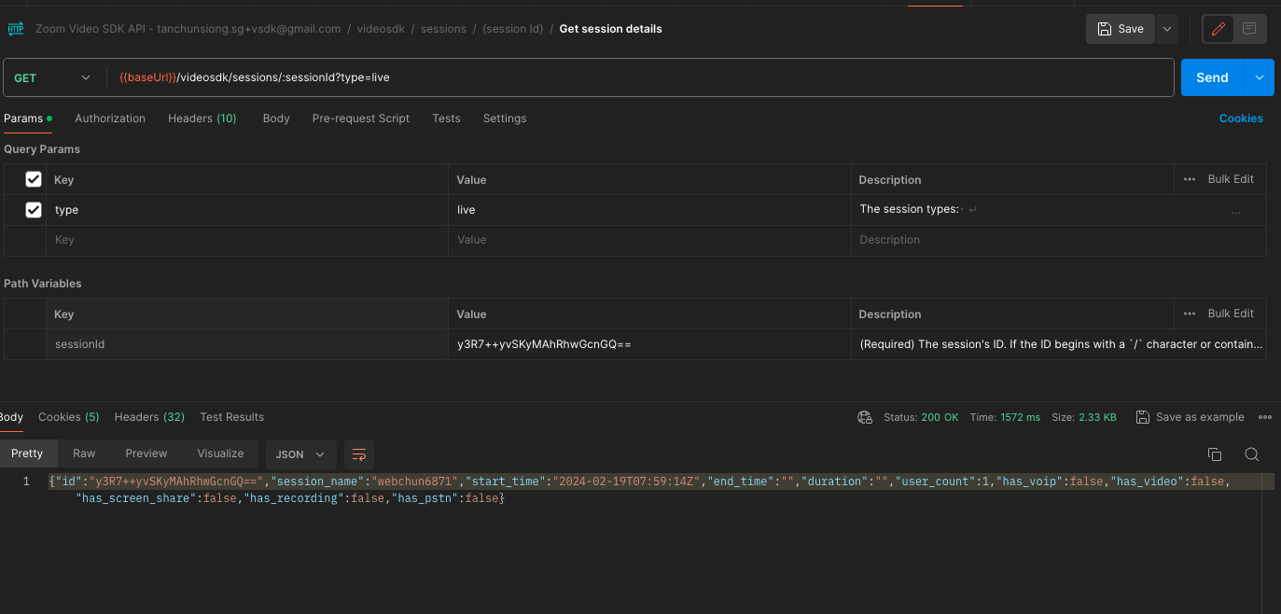
Task: Click the Get session details title
Action: 611,29
